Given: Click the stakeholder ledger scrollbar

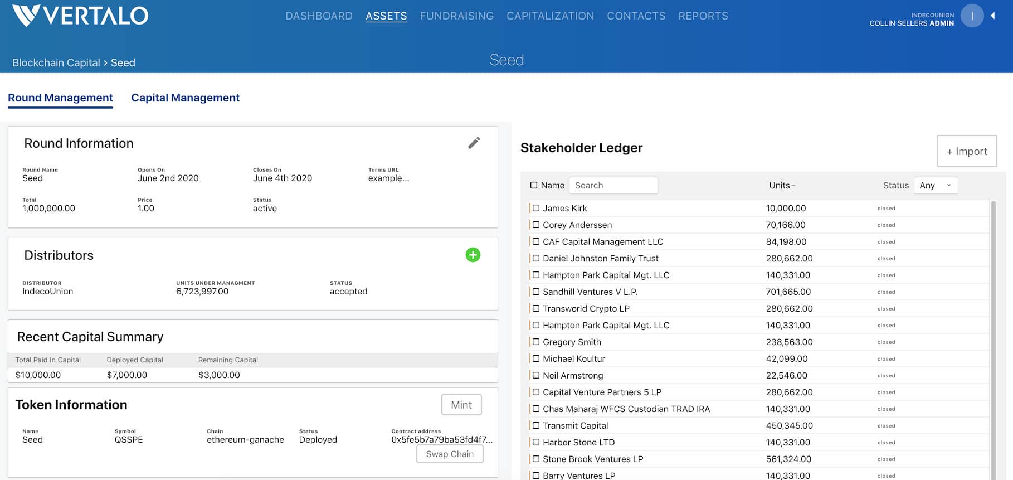Looking at the screenshot, I should pos(993,340).
